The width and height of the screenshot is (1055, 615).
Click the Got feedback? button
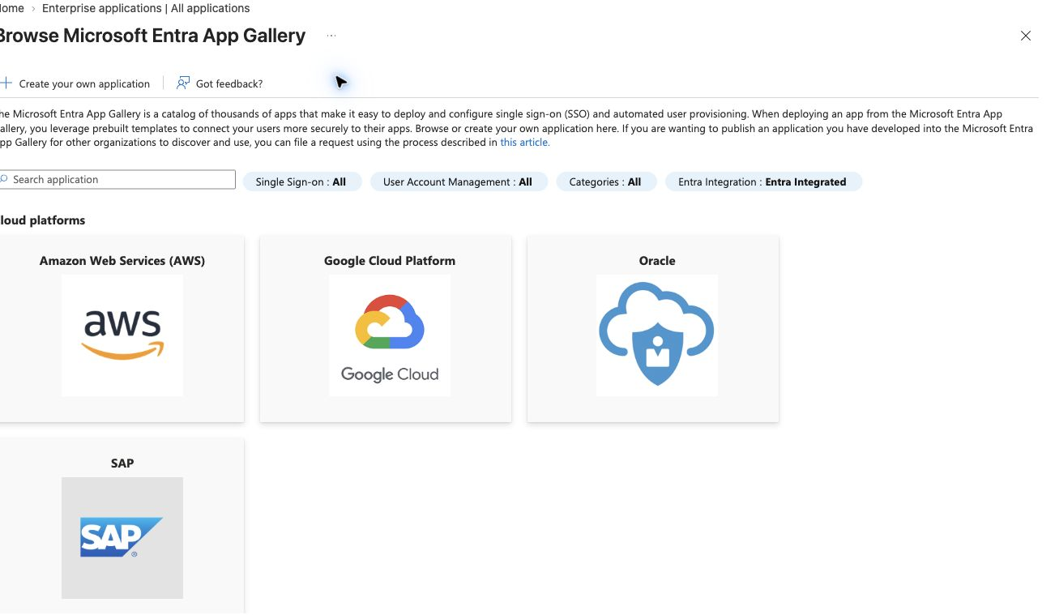tap(220, 83)
